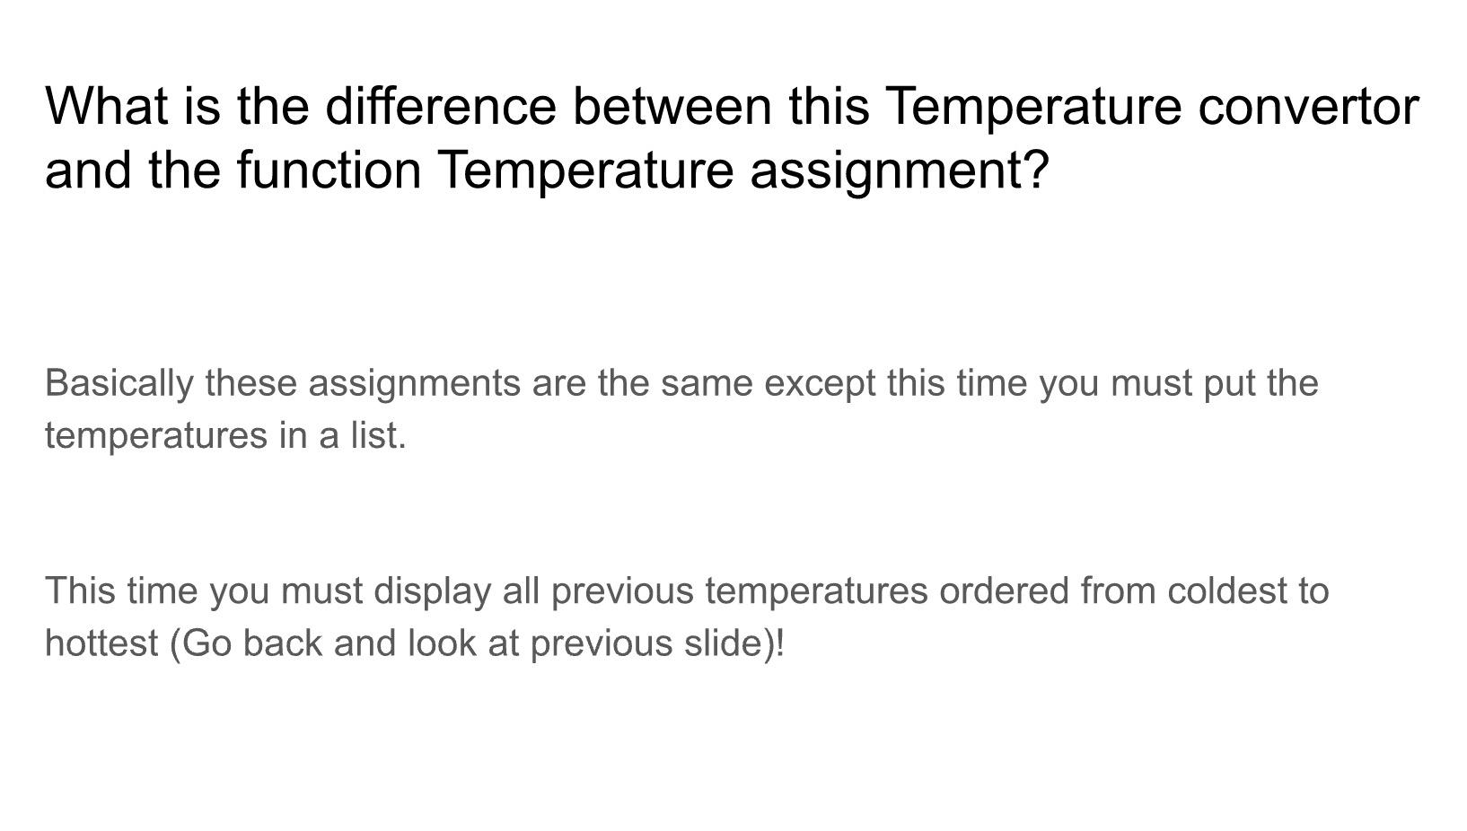1467x831 pixels.
Task: Click the word 'assignment?' in the title
Action: coord(900,171)
